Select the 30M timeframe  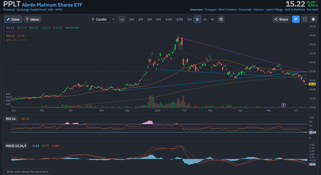pyautogui.click(x=179, y=19)
